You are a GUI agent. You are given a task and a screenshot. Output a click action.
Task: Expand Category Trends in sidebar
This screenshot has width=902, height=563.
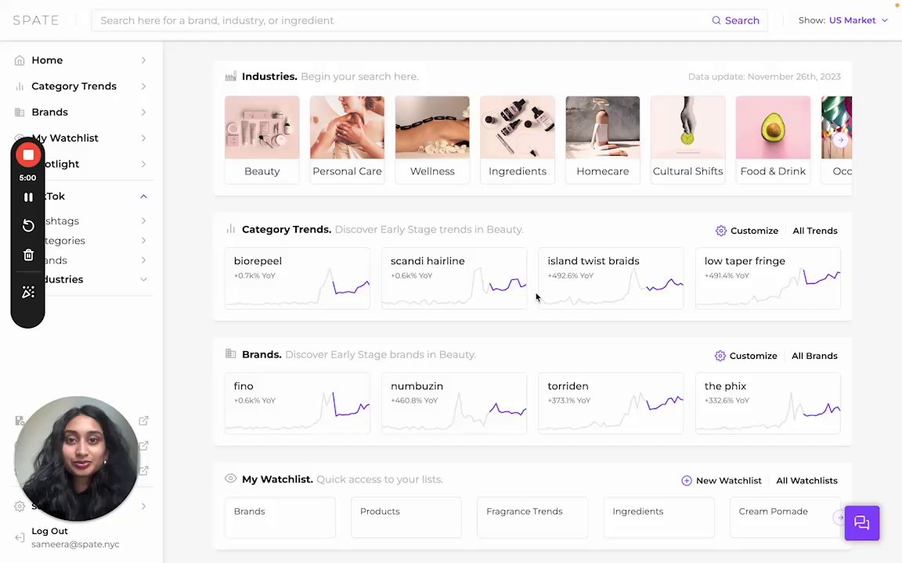143,86
